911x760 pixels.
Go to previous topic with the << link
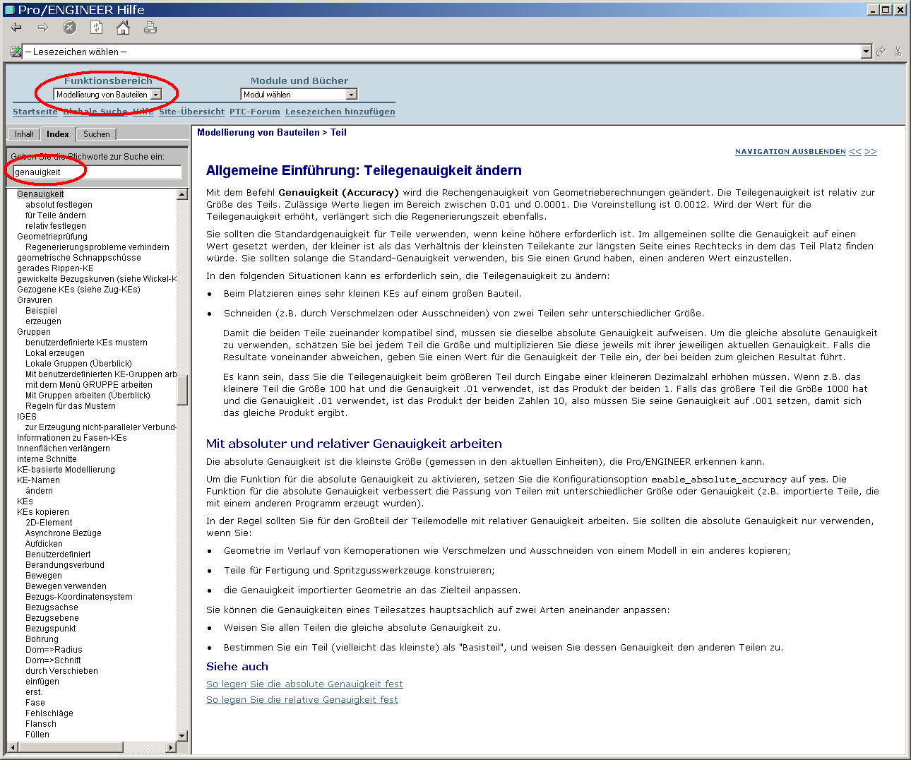tap(855, 152)
